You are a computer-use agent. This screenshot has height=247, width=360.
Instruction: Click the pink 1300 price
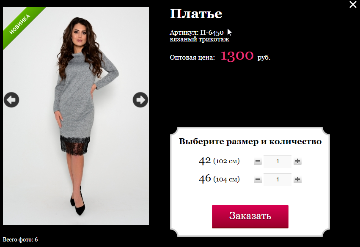(x=237, y=56)
